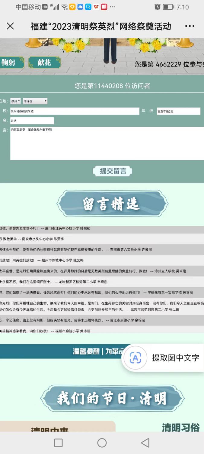
Task: Tap the 鞠躬 (bow) button
Action: pos(11,63)
